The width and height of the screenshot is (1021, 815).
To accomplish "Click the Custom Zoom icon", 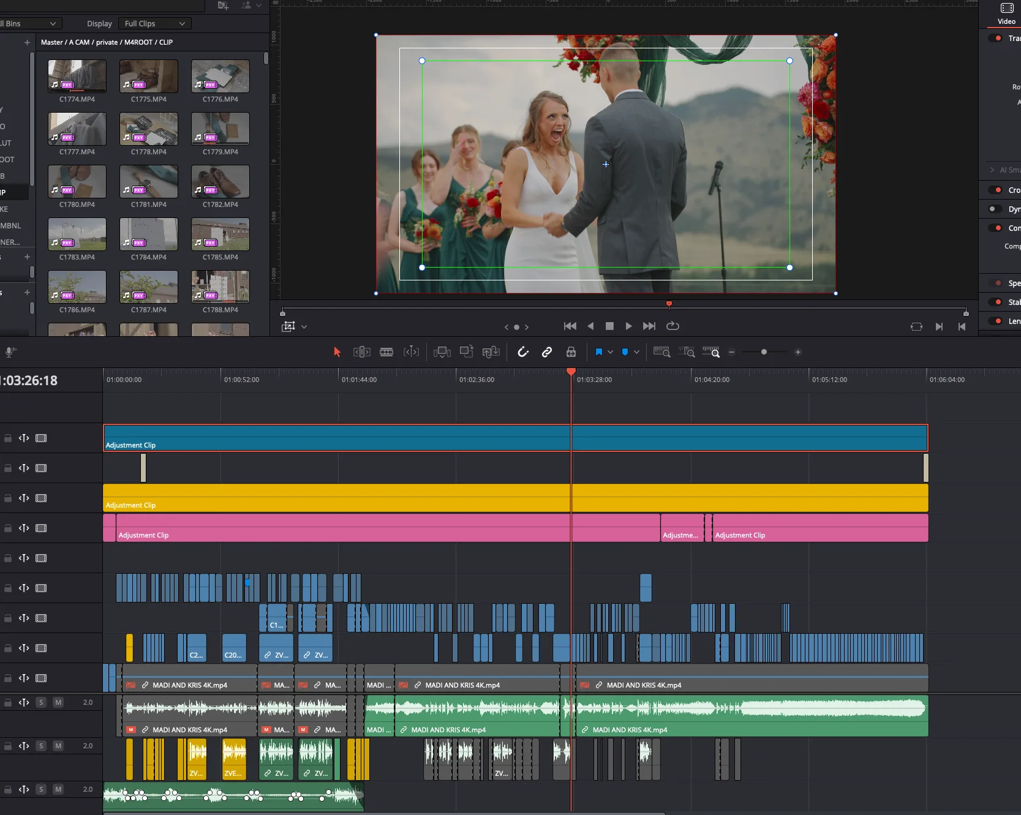I will (711, 352).
